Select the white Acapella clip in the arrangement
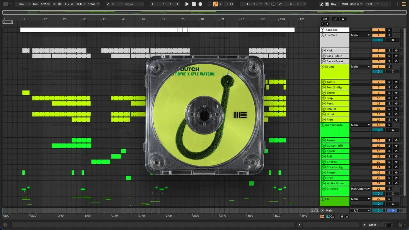The image size is (409, 230). click(x=157, y=30)
